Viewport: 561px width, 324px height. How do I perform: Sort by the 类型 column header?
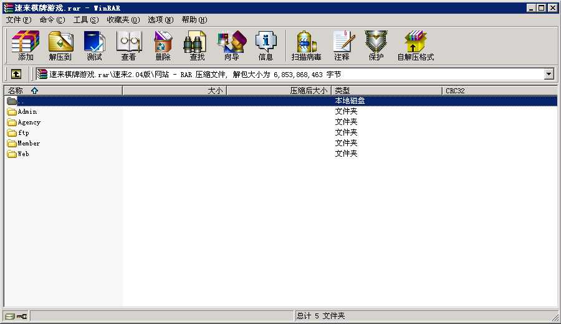tap(386, 91)
